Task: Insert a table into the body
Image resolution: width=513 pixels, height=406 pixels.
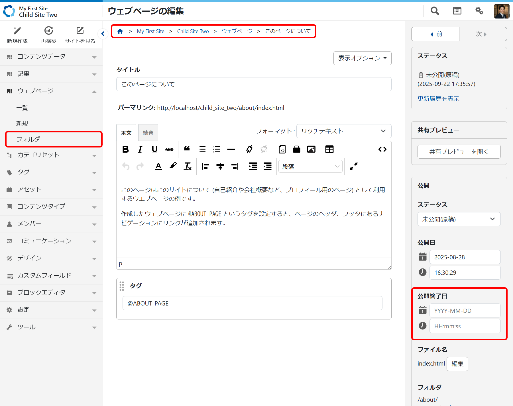Action: point(329,149)
